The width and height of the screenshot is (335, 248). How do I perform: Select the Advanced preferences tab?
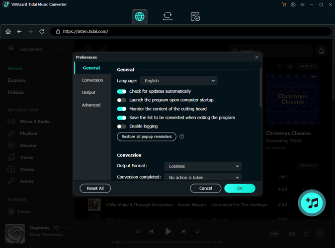92,105
